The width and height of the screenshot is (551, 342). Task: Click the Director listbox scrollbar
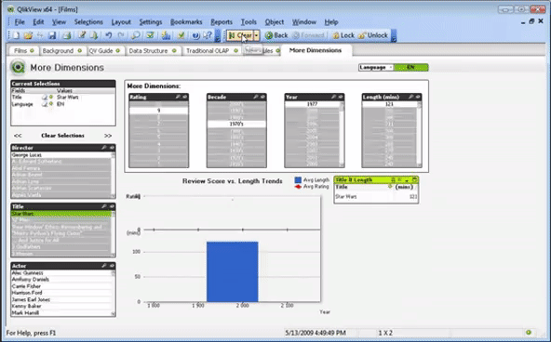tap(114, 176)
